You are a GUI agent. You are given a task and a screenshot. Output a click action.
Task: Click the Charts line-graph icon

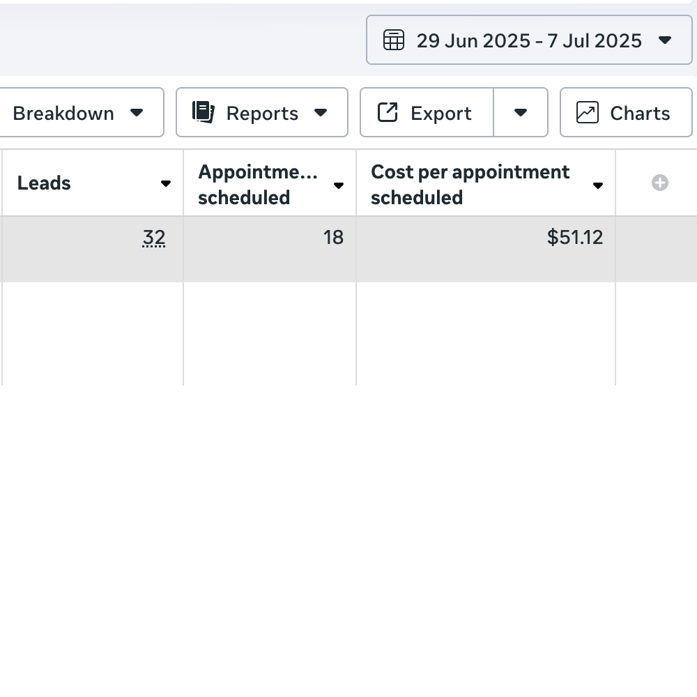click(x=587, y=112)
